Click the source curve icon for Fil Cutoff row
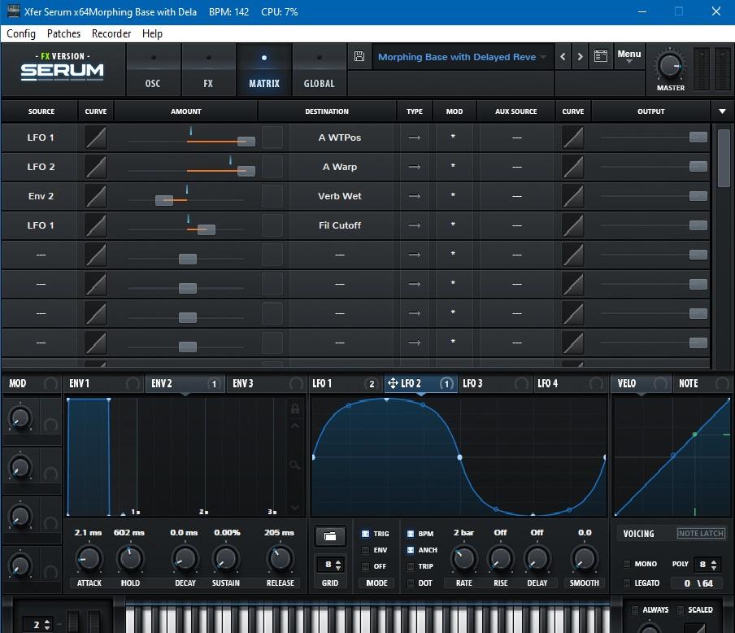The height and width of the screenshot is (633, 735). [96, 225]
